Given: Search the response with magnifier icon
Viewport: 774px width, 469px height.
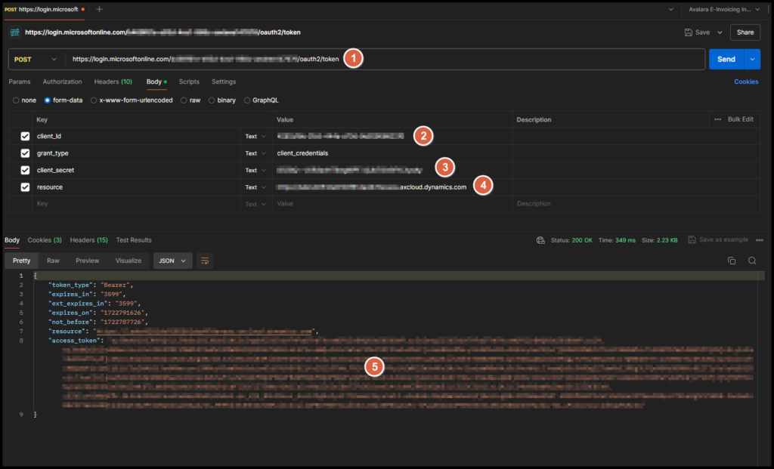Looking at the screenshot, I should click(x=752, y=261).
